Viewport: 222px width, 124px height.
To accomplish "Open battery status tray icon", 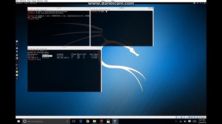I will tap(185, 121).
